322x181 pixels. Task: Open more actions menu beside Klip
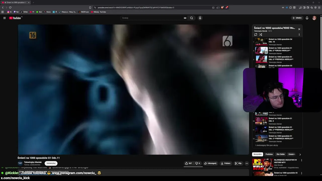pos(247,163)
